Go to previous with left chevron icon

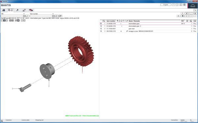pyautogui.click(x=191, y=16)
